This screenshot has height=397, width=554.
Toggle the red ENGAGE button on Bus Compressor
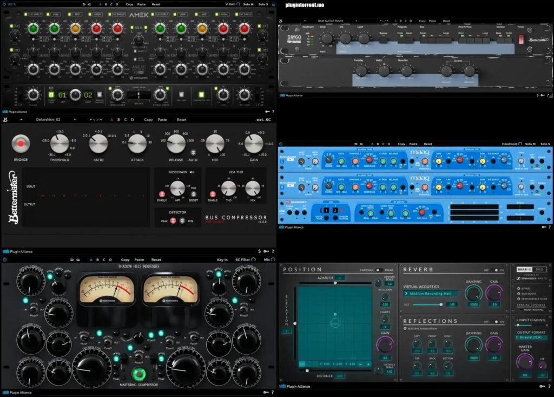[x=21, y=144]
